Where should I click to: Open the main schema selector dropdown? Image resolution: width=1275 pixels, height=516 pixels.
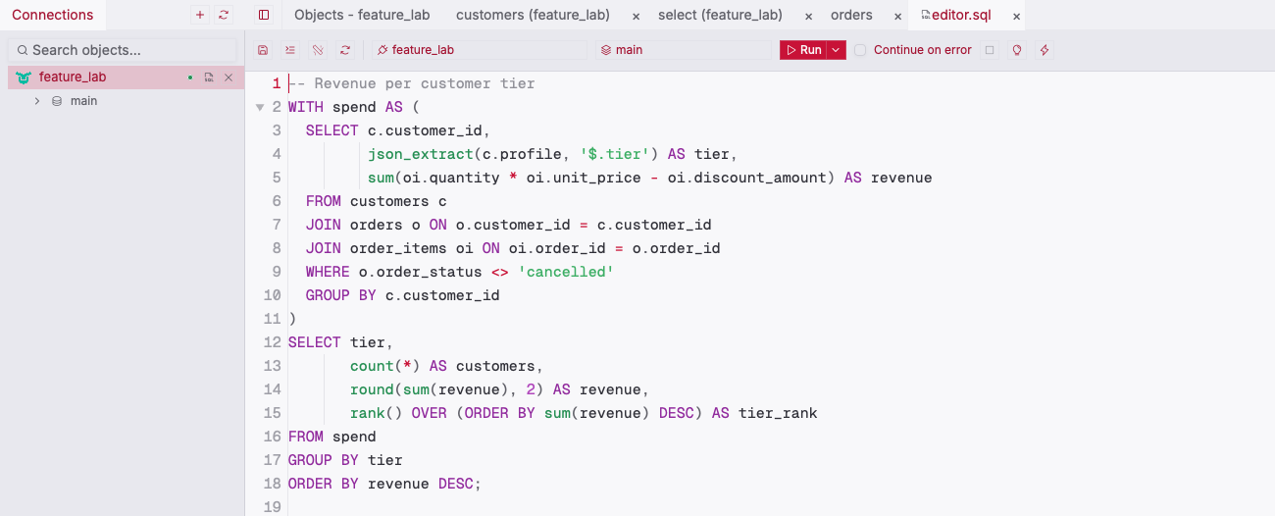point(684,50)
